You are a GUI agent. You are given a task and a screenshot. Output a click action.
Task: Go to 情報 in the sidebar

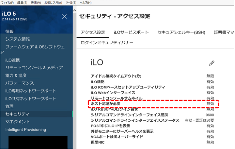9,31
